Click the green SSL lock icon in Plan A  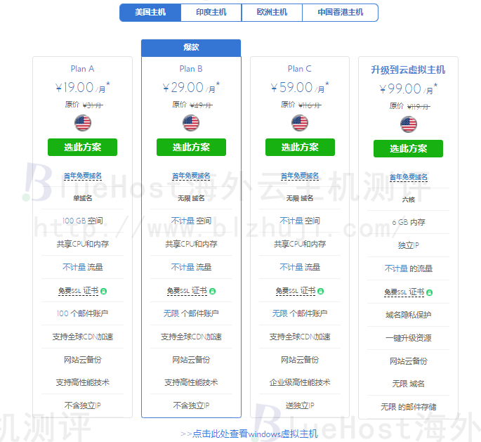coord(104,291)
